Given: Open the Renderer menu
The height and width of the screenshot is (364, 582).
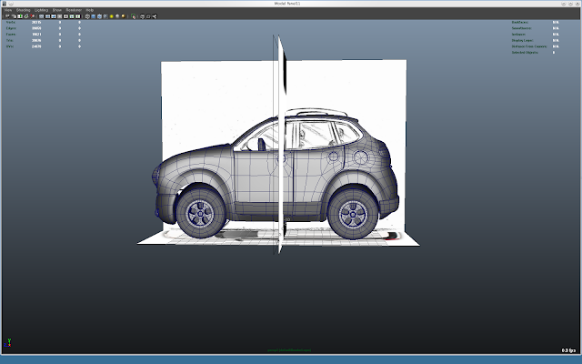Looking at the screenshot, I should (74, 10).
